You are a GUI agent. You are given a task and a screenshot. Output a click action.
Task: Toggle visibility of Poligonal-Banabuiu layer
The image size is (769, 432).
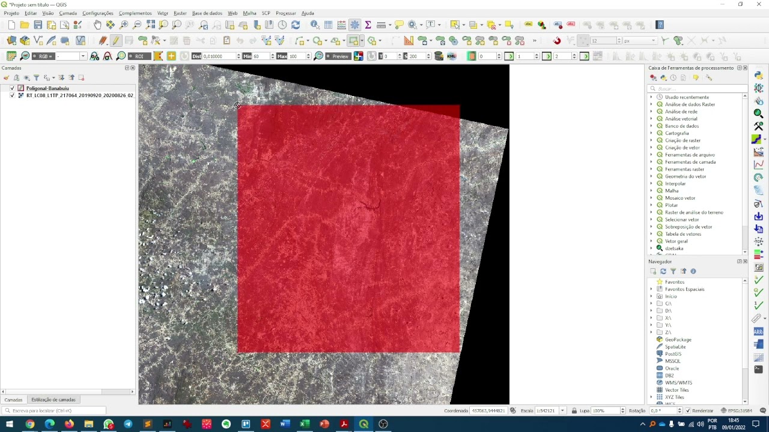point(12,88)
